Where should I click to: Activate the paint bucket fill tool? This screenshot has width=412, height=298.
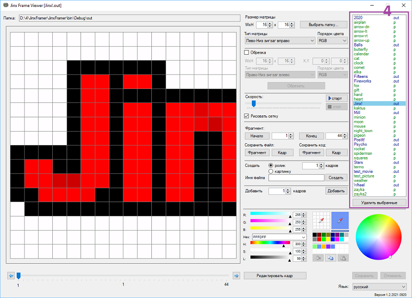[318, 258]
